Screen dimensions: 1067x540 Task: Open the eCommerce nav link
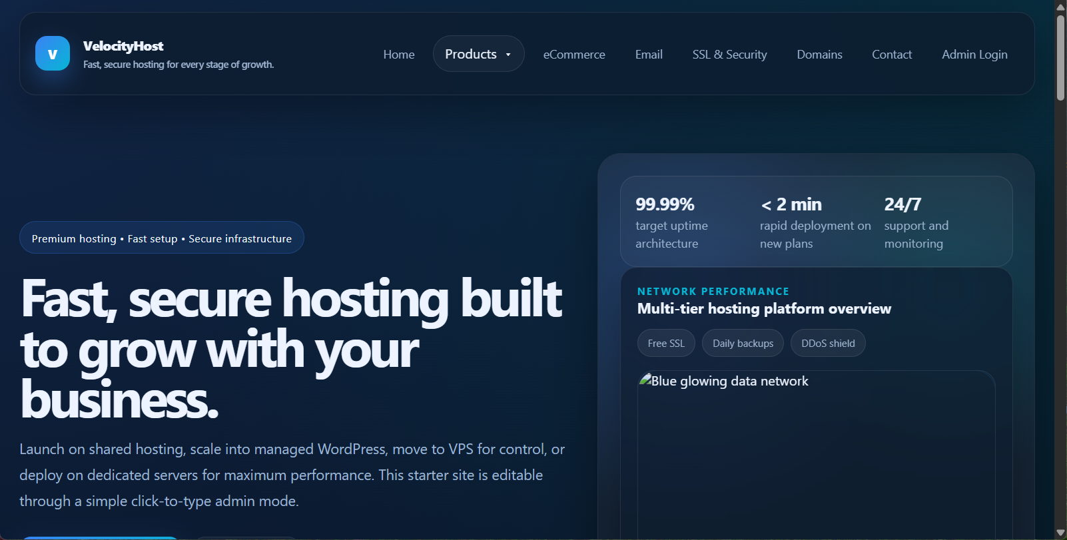coord(574,55)
